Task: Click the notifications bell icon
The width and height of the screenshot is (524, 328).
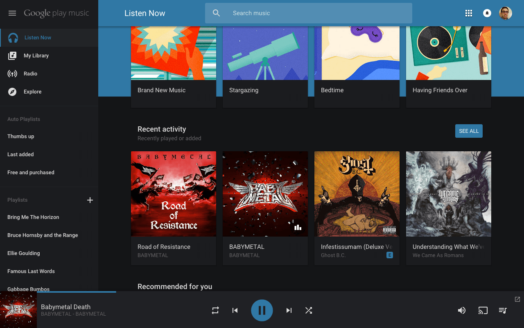Action: (x=487, y=13)
